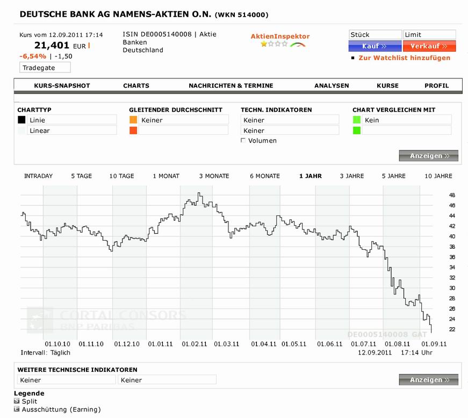
Task: Click the bright green second comparison swatch
Action: click(x=357, y=130)
